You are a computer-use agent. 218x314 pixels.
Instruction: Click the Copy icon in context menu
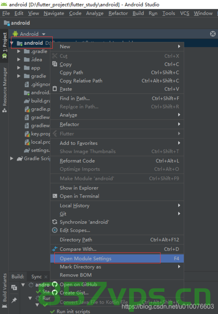[x=54, y=64]
